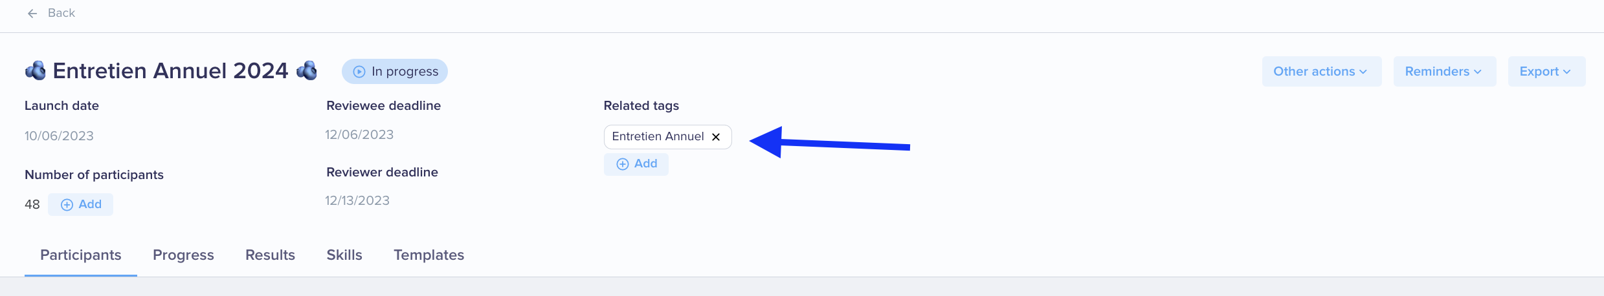Click the plus icon under Related tags
1604x296 pixels.
click(x=623, y=164)
